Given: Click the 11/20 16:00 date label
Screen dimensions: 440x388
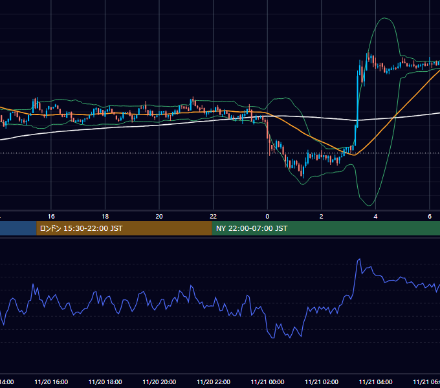Looking at the screenshot, I should coord(51,382).
